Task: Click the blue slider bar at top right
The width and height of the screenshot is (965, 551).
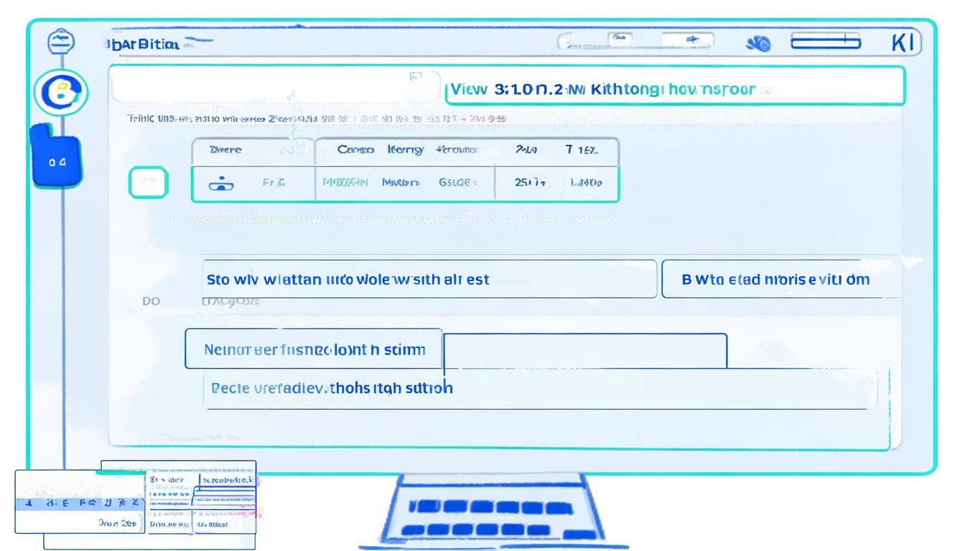Action: click(x=825, y=42)
